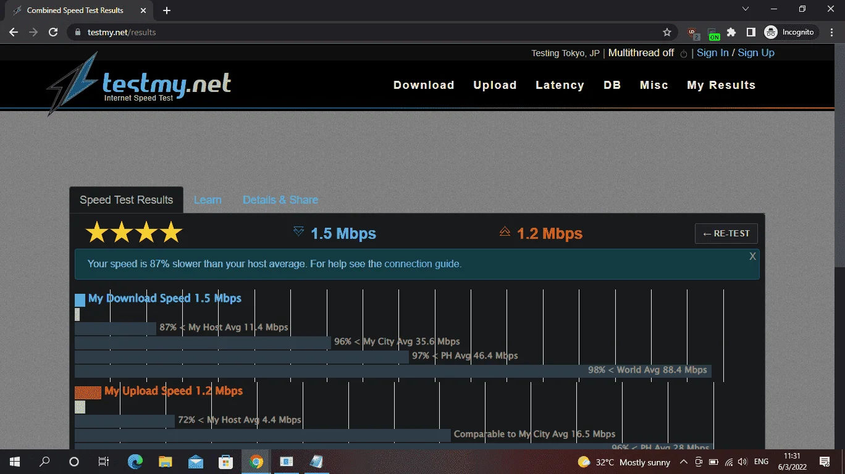Viewport: 845px width, 474px height.
Task: Open the notepad app on the taskbar
Action: (x=316, y=462)
